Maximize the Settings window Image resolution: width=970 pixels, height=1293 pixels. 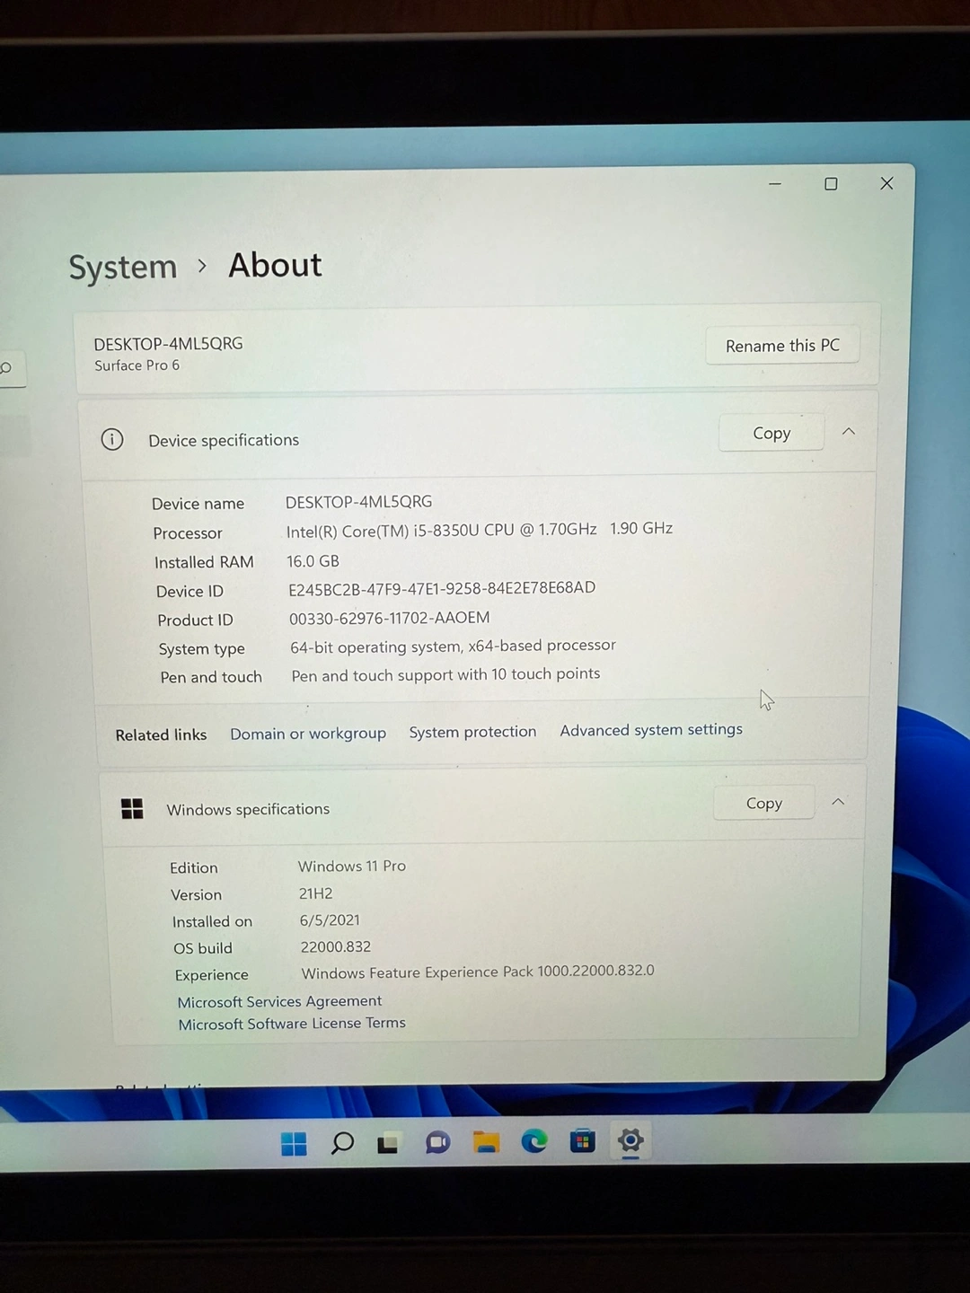[831, 184]
